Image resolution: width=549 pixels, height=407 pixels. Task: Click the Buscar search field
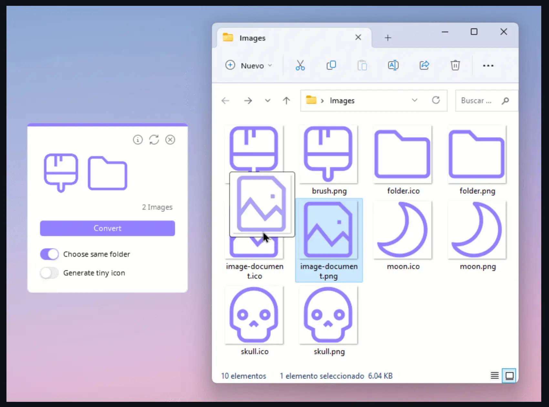point(486,101)
